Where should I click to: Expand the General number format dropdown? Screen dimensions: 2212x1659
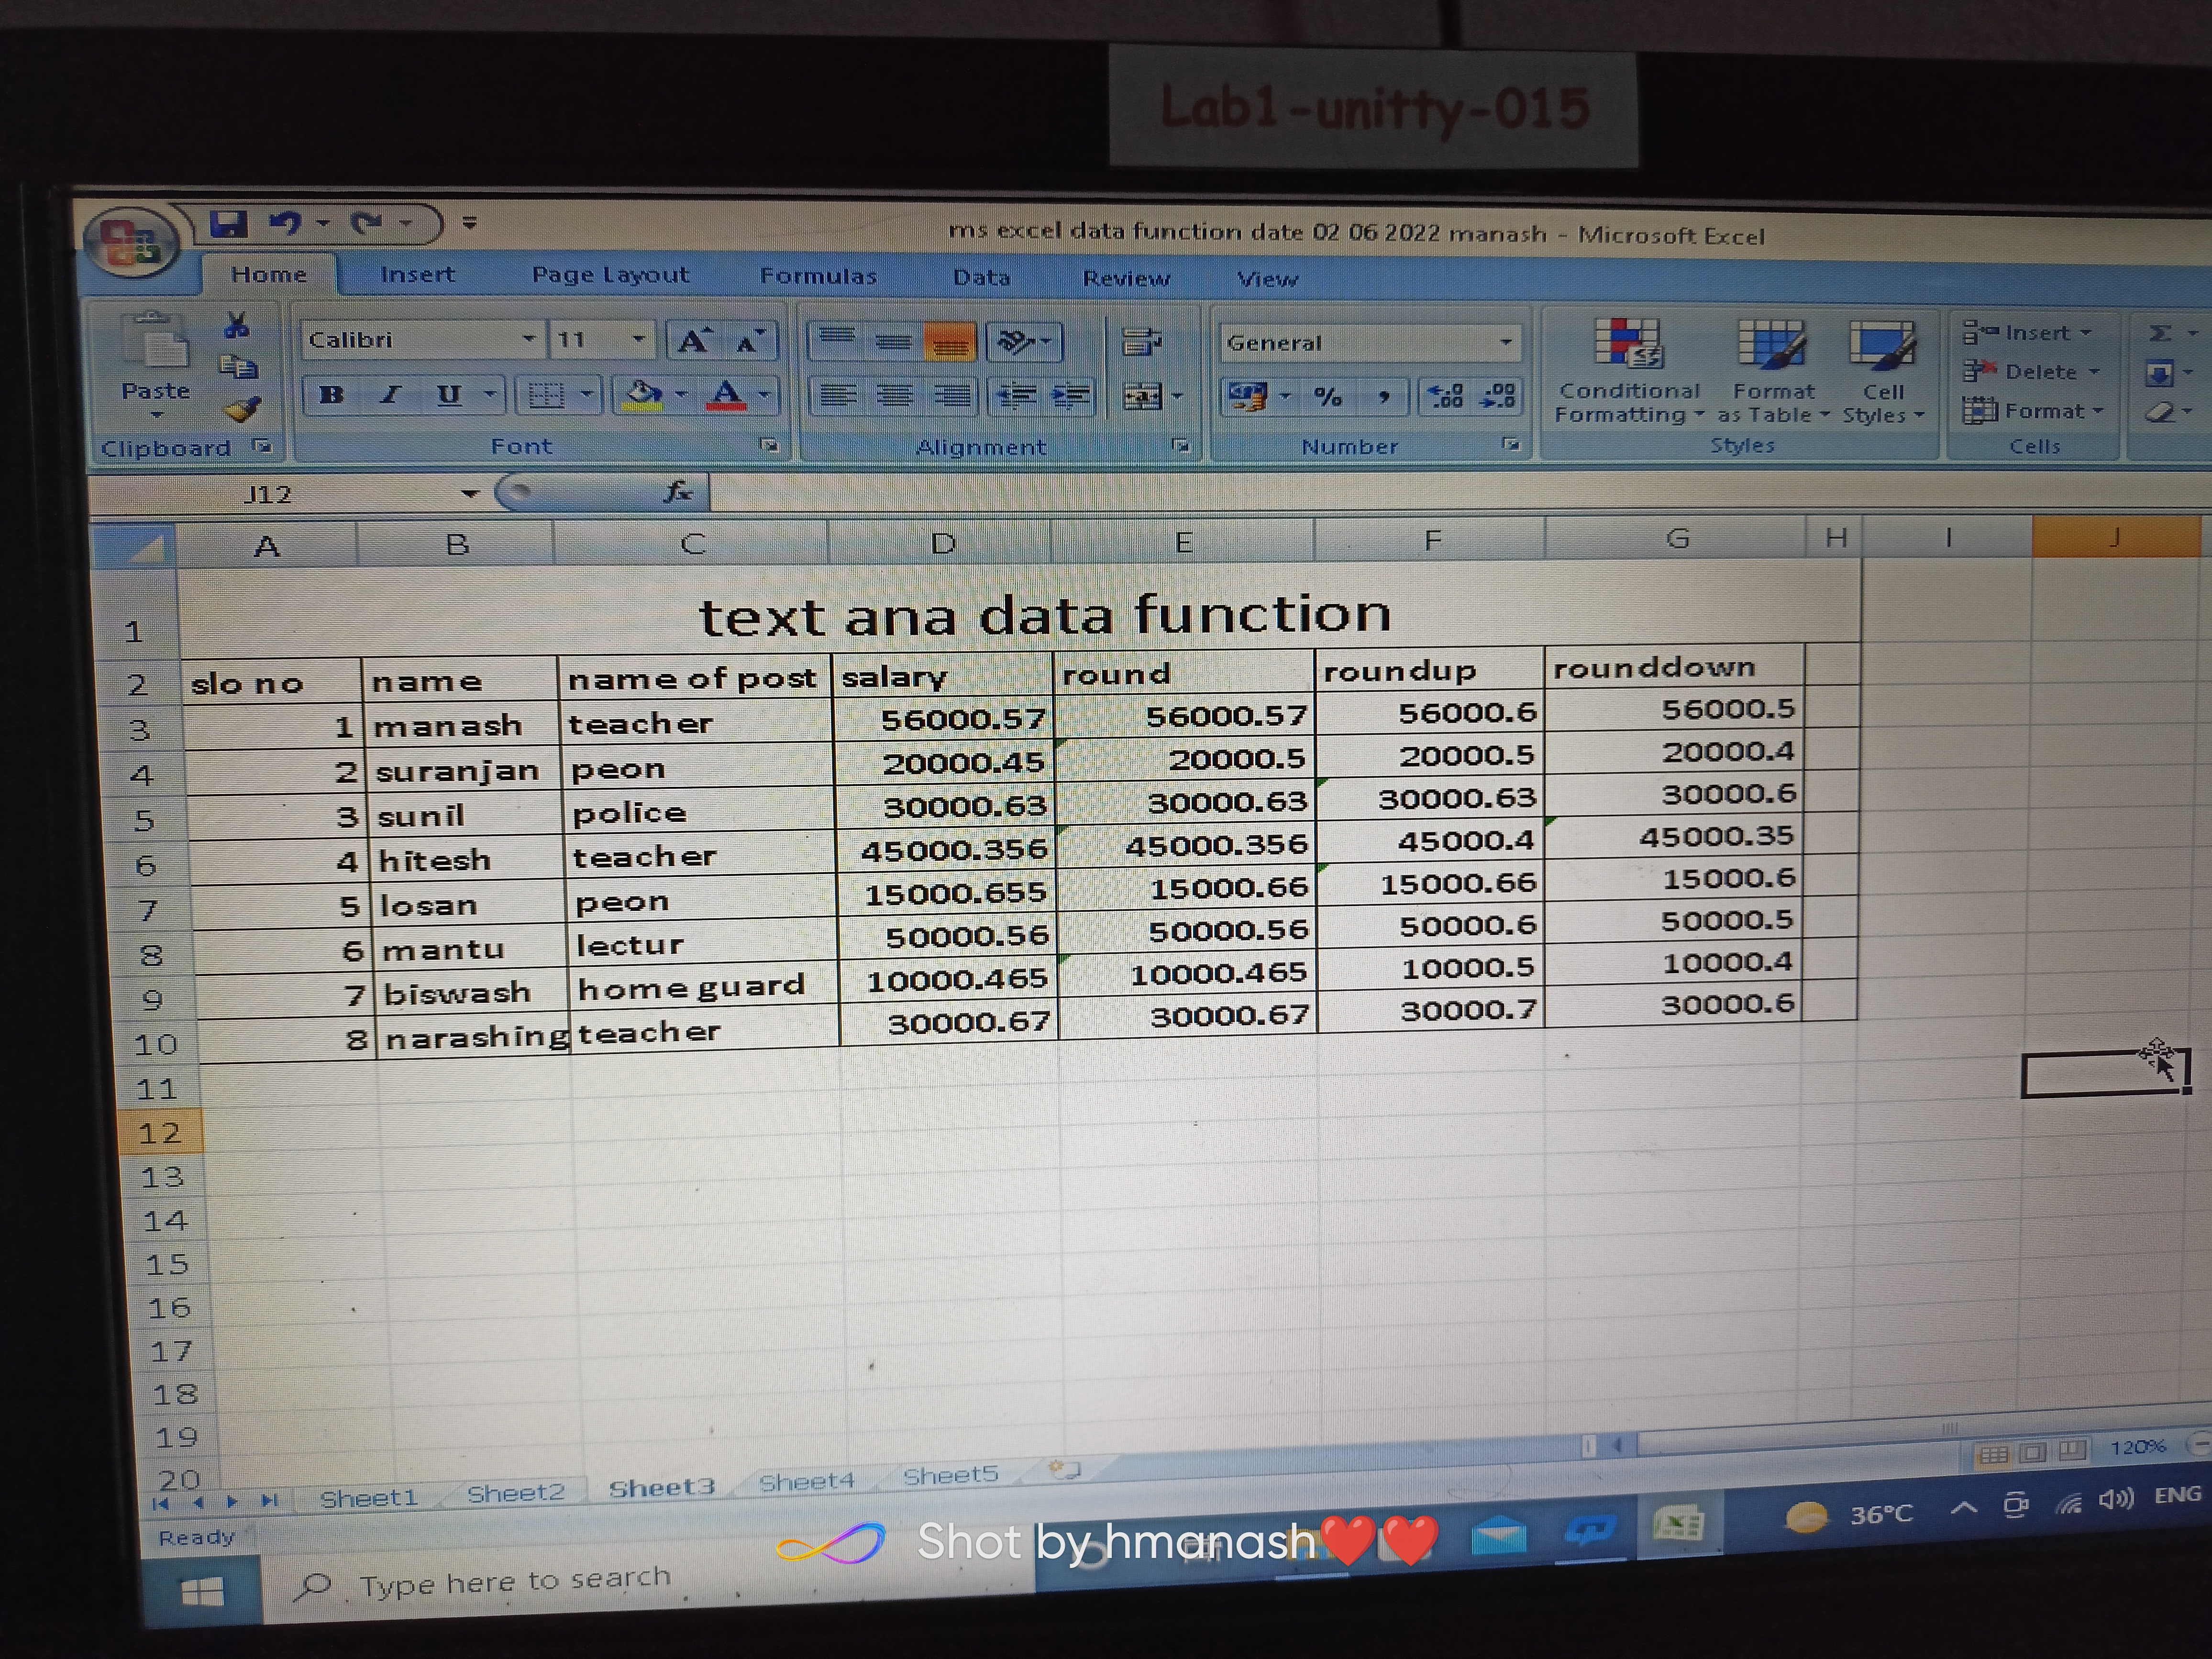coord(1505,343)
